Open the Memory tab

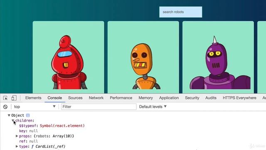pyautogui.click(x=146, y=98)
